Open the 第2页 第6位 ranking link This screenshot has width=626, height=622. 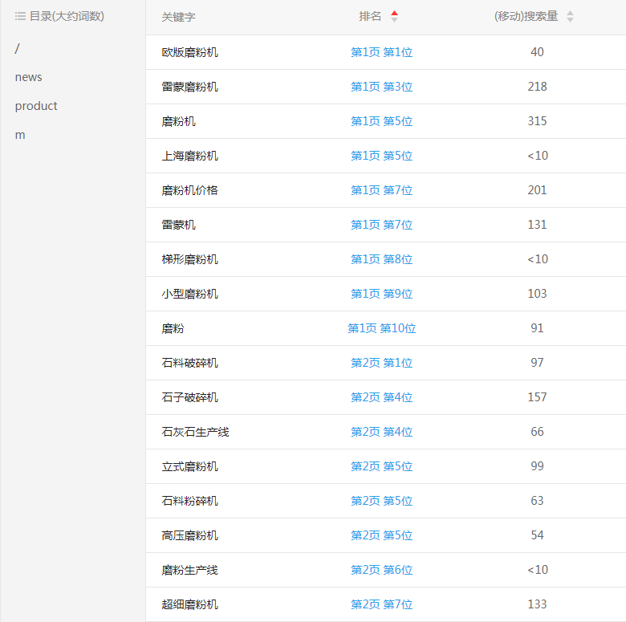(x=381, y=570)
